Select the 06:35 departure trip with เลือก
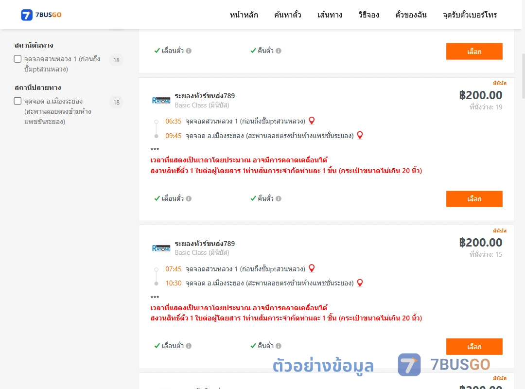 tap(474, 199)
